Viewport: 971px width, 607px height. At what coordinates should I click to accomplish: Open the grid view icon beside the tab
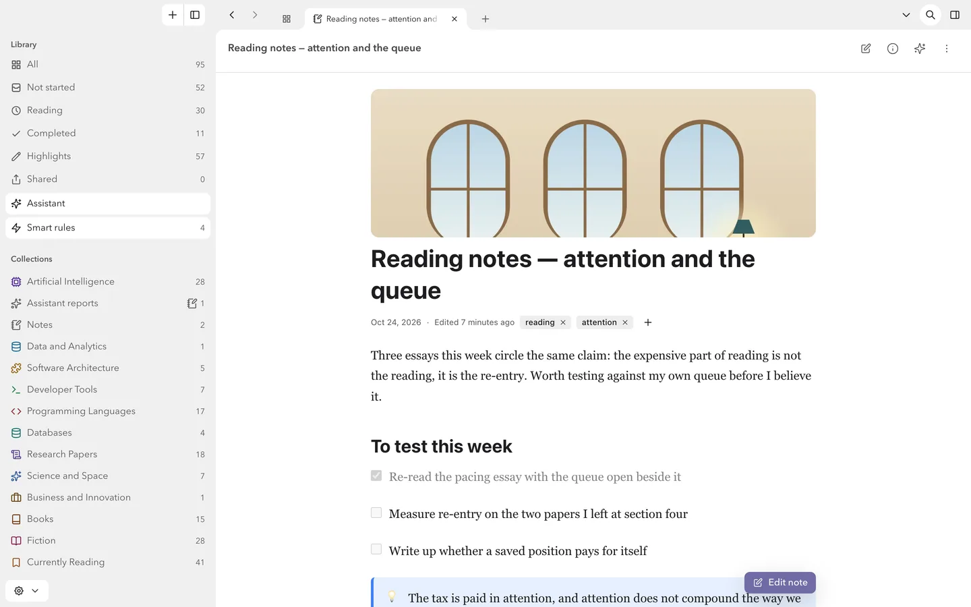click(287, 19)
